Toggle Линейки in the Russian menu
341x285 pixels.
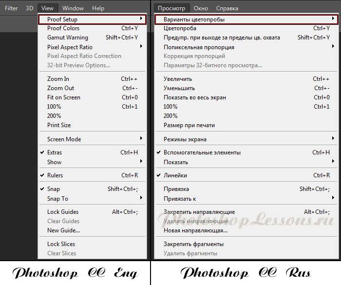pyautogui.click(x=175, y=175)
